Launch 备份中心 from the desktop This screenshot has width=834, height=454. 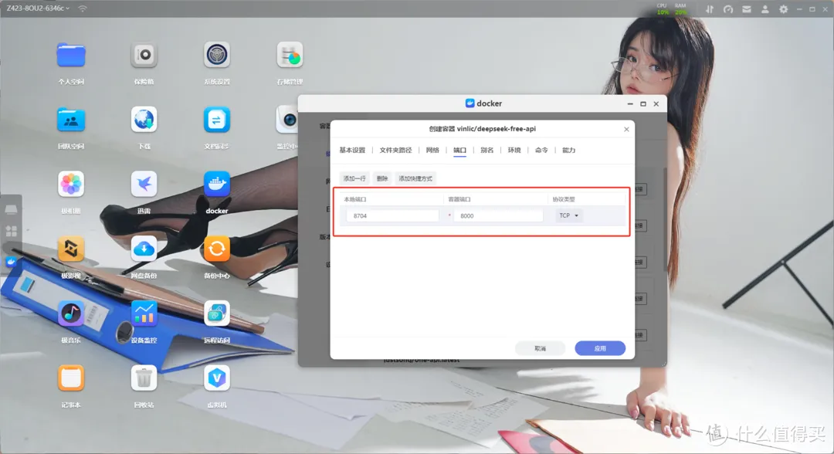tap(216, 249)
